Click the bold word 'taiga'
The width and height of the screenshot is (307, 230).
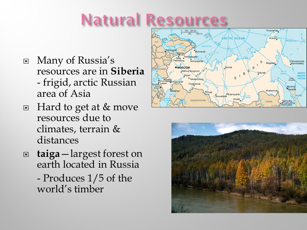click(x=48, y=154)
